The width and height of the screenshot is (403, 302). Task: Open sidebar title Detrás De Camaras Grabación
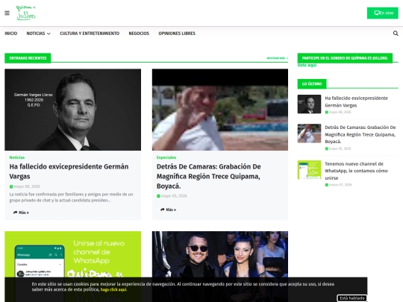(x=360, y=134)
